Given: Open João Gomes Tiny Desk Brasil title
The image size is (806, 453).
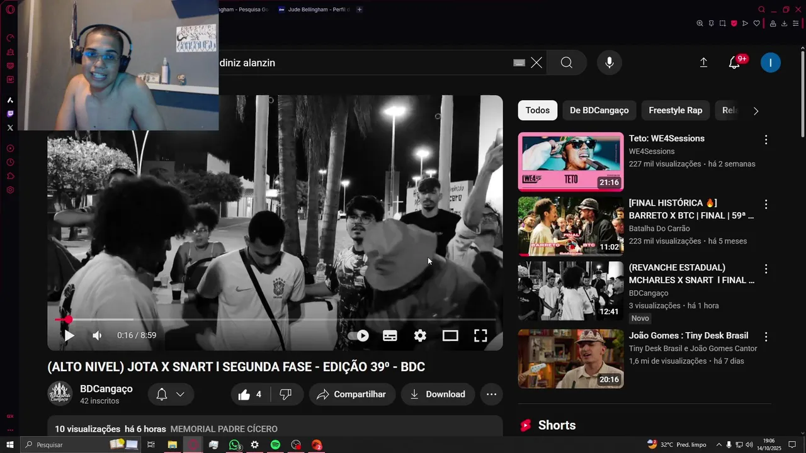Looking at the screenshot, I should [689, 335].
